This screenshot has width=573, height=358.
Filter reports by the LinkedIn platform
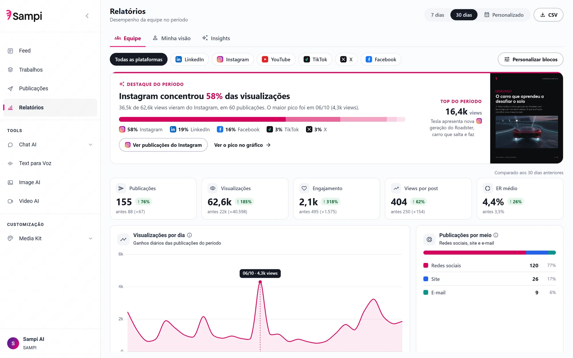click(190, 59)
